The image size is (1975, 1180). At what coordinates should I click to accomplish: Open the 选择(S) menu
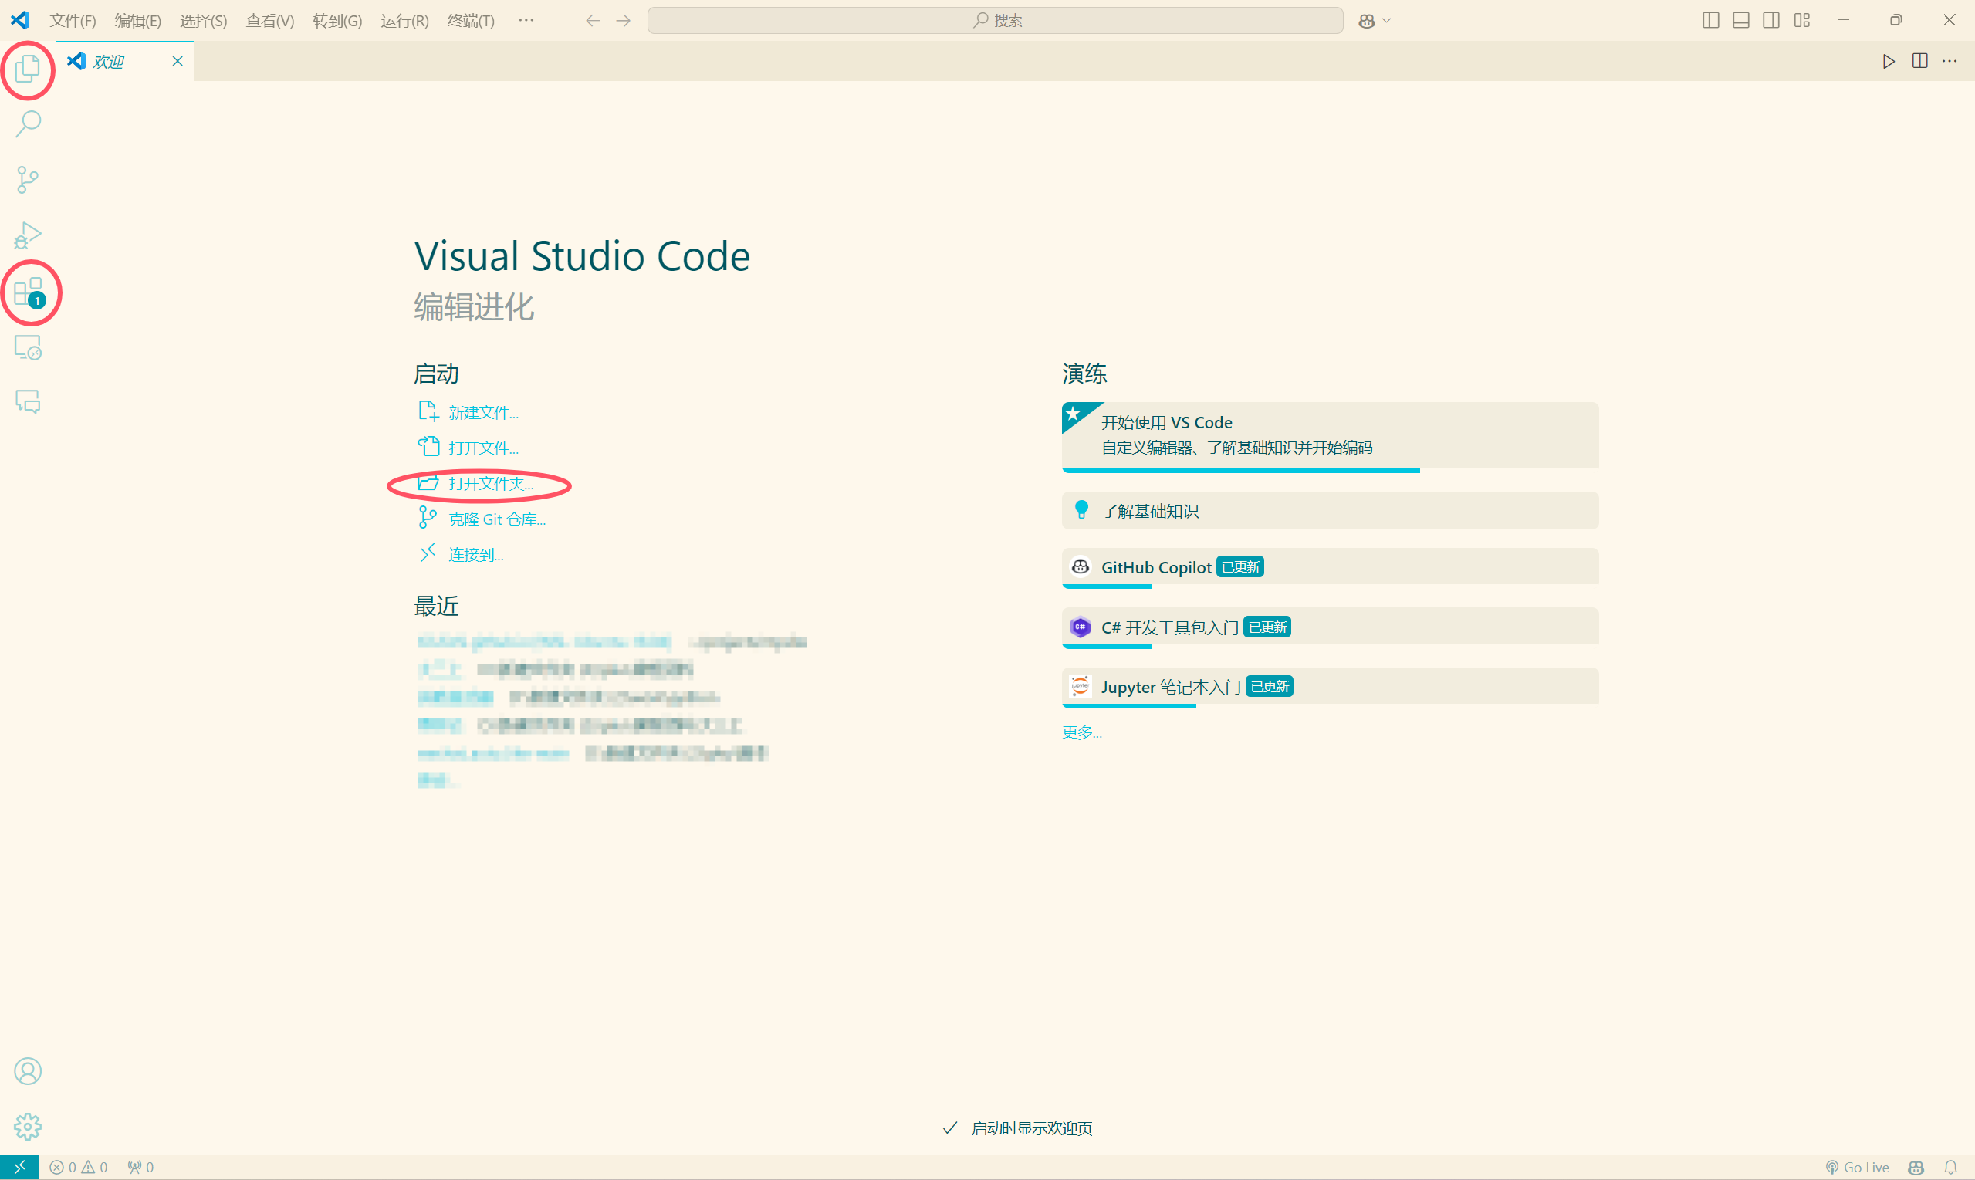pos(204,21)
